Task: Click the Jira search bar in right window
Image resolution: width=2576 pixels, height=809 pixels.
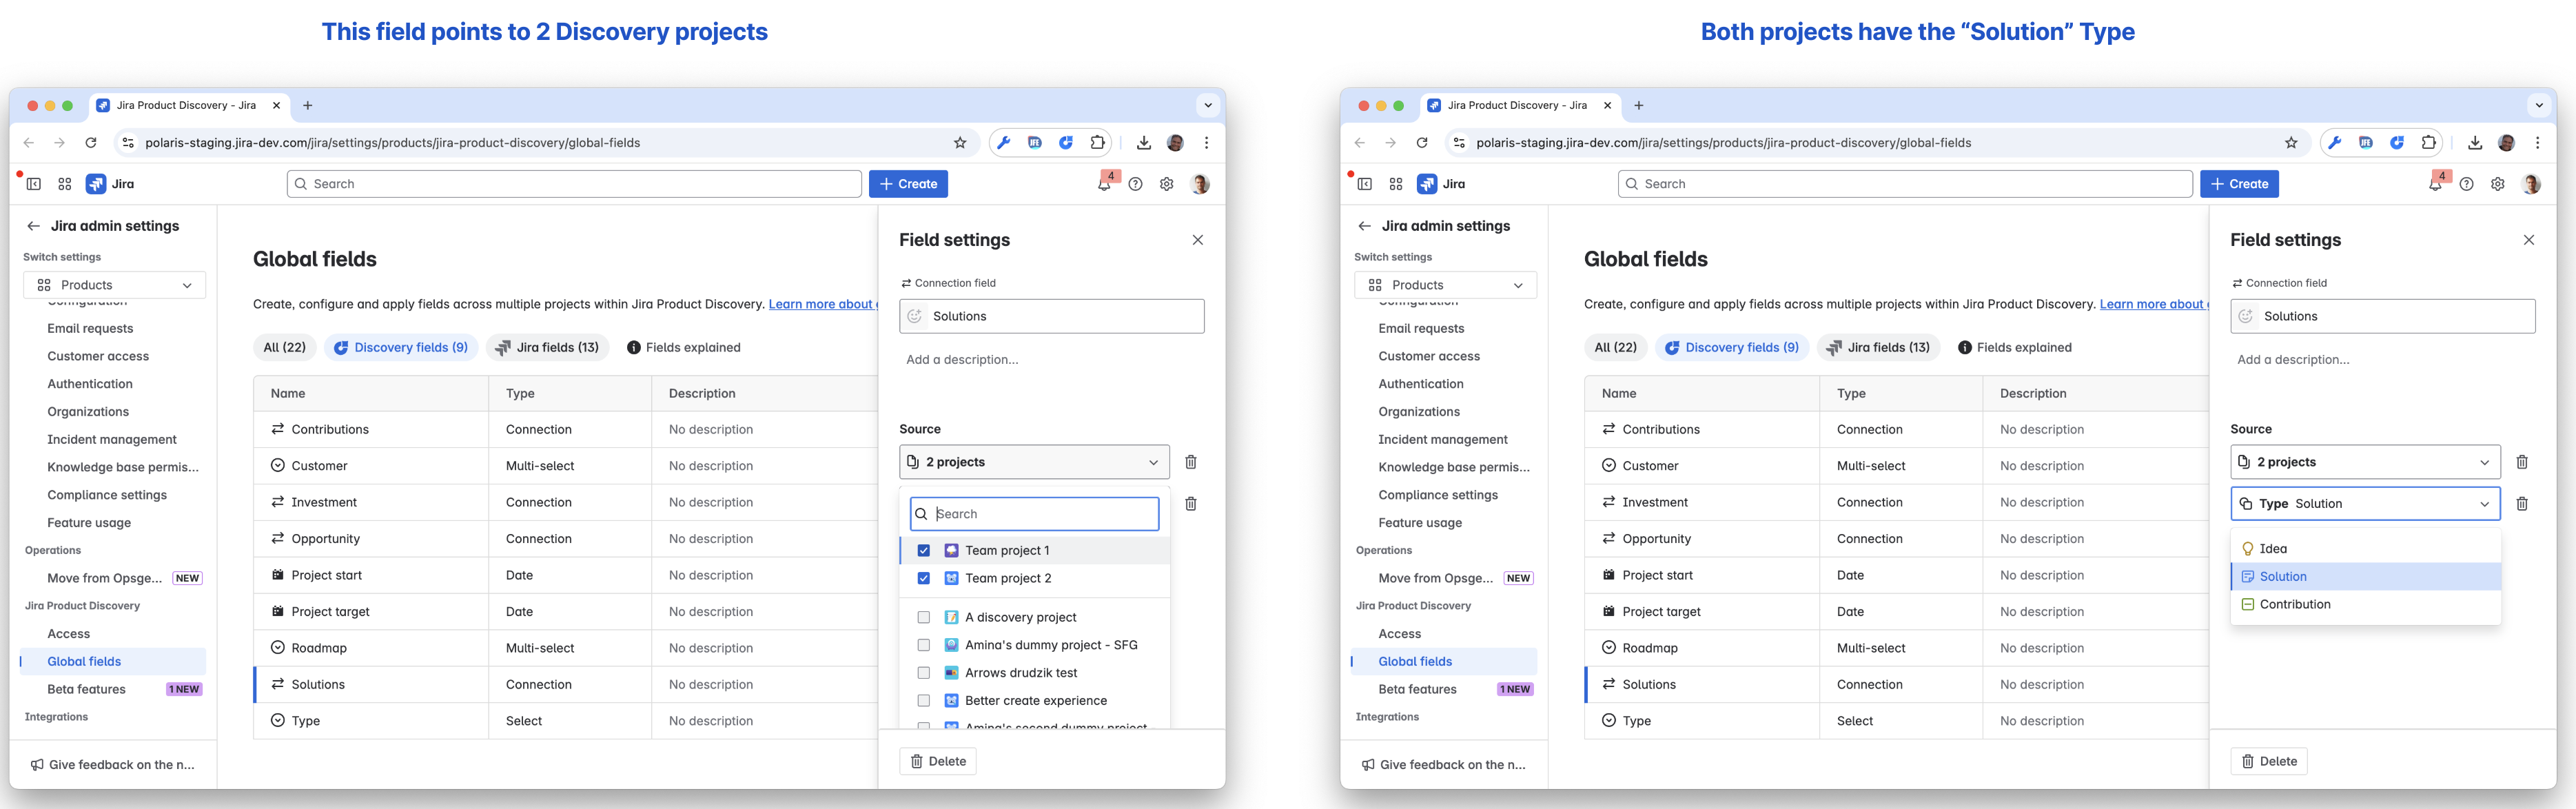Action: click(x=1905, y=184)
